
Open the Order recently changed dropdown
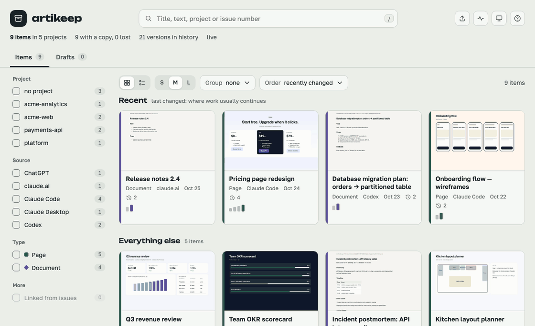pos(304,83)
